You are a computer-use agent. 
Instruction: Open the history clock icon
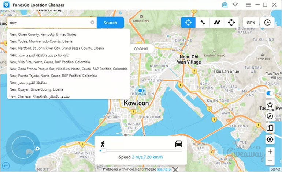coord(267,23)
